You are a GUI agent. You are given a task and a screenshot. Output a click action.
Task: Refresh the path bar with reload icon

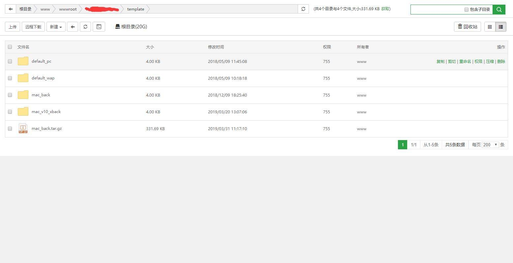point(303,9)
